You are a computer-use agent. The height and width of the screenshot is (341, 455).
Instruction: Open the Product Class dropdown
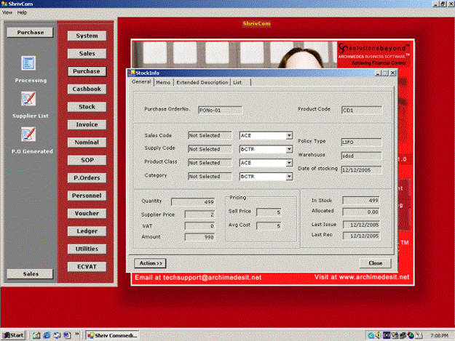point(289,163)
